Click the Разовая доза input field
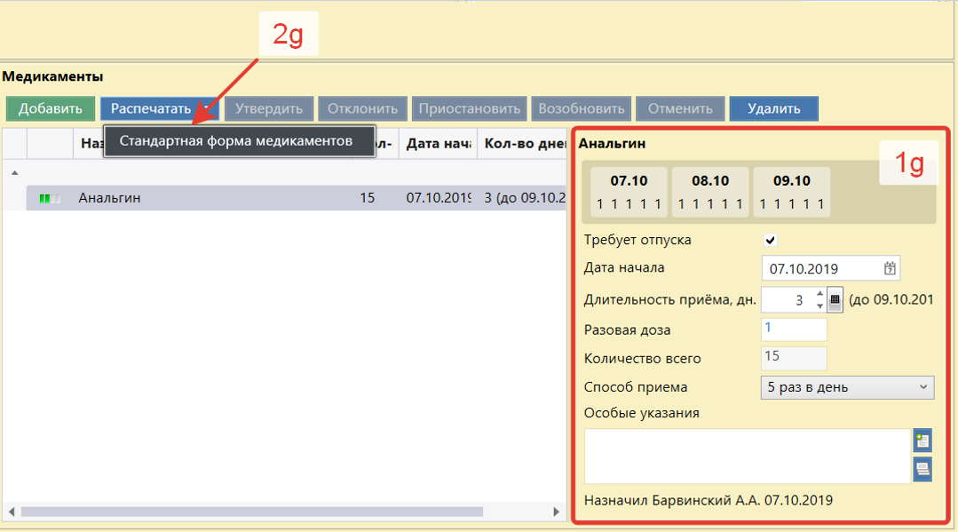Screen dimensions: 958x532 794,330
